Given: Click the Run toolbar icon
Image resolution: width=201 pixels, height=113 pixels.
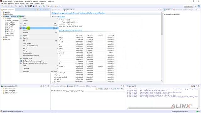Looking at the screenshot, I should 44,6.
